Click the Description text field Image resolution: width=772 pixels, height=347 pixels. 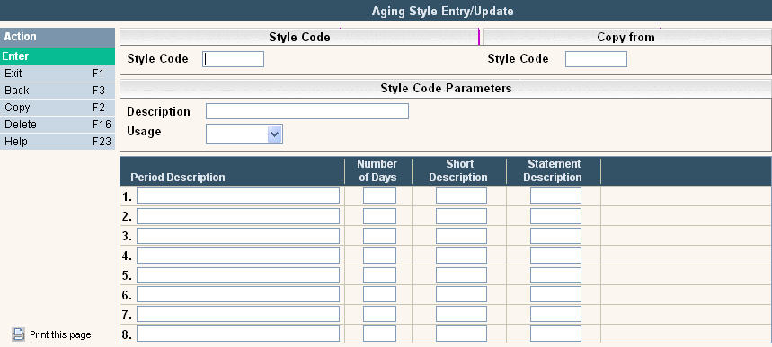(x=307, y=111)
